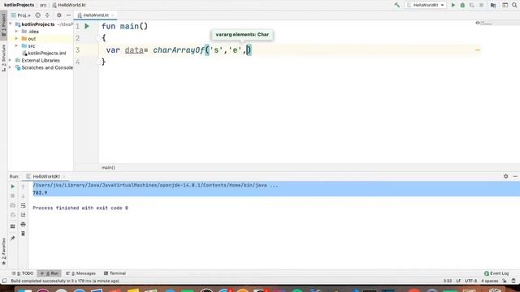Click the Run tool window button at bottom
The image size is (520, 292).
click(49, 273)
